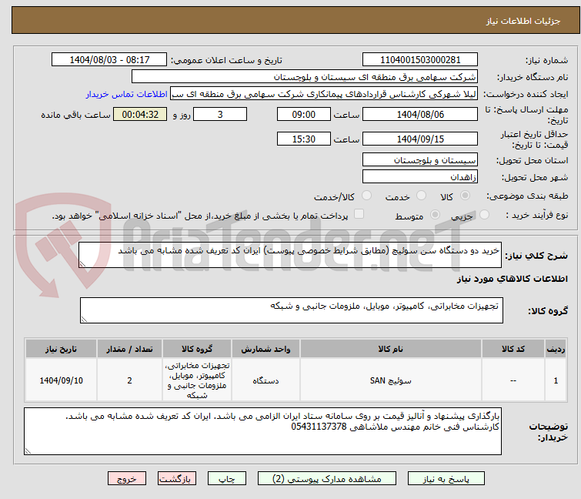This screenshot has width=581, height=499.
Task: Click the goods group cell in table row 1
Action: [x=197, y=380]
